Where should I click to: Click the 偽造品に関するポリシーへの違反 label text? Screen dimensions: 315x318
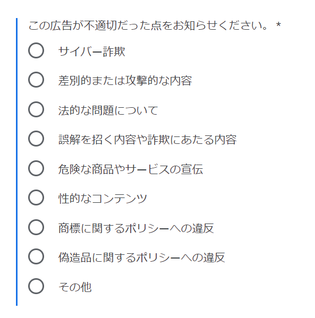tap(142, 257)
